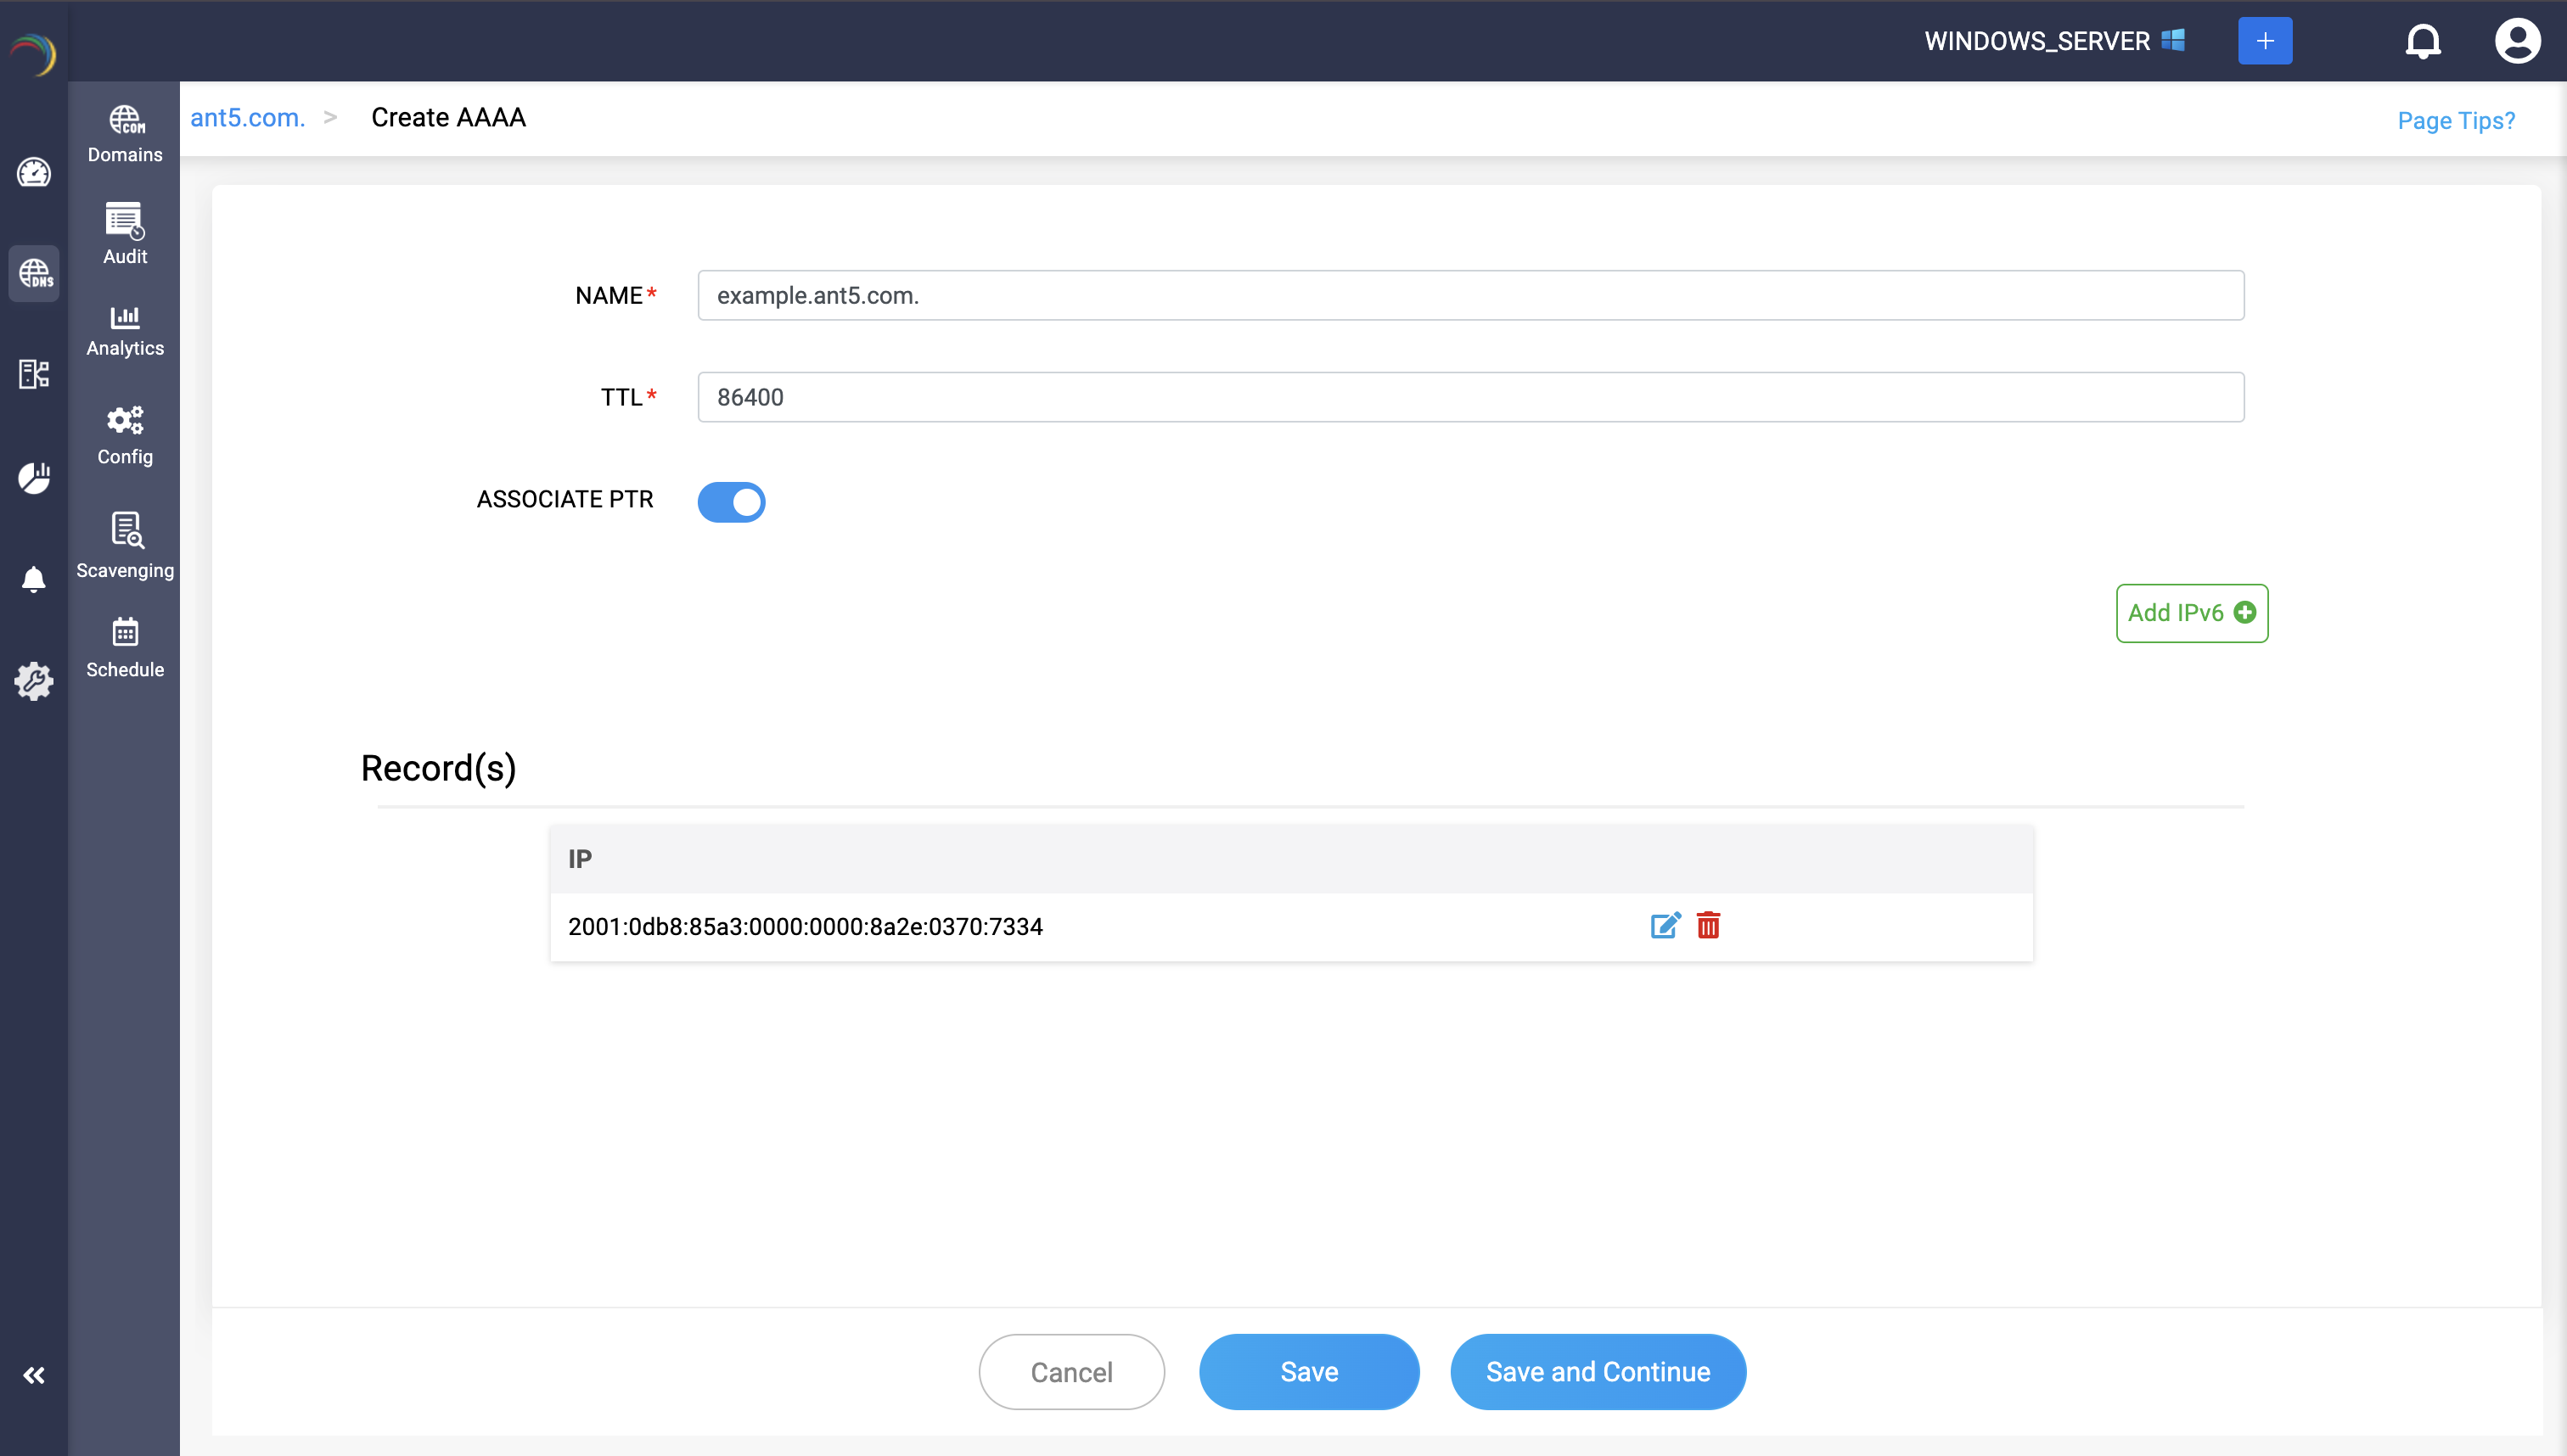Open the DNS globe module in sidebar
Image resolution: width=2567 pixels, height=1456 pixels.
click(34, 273)
